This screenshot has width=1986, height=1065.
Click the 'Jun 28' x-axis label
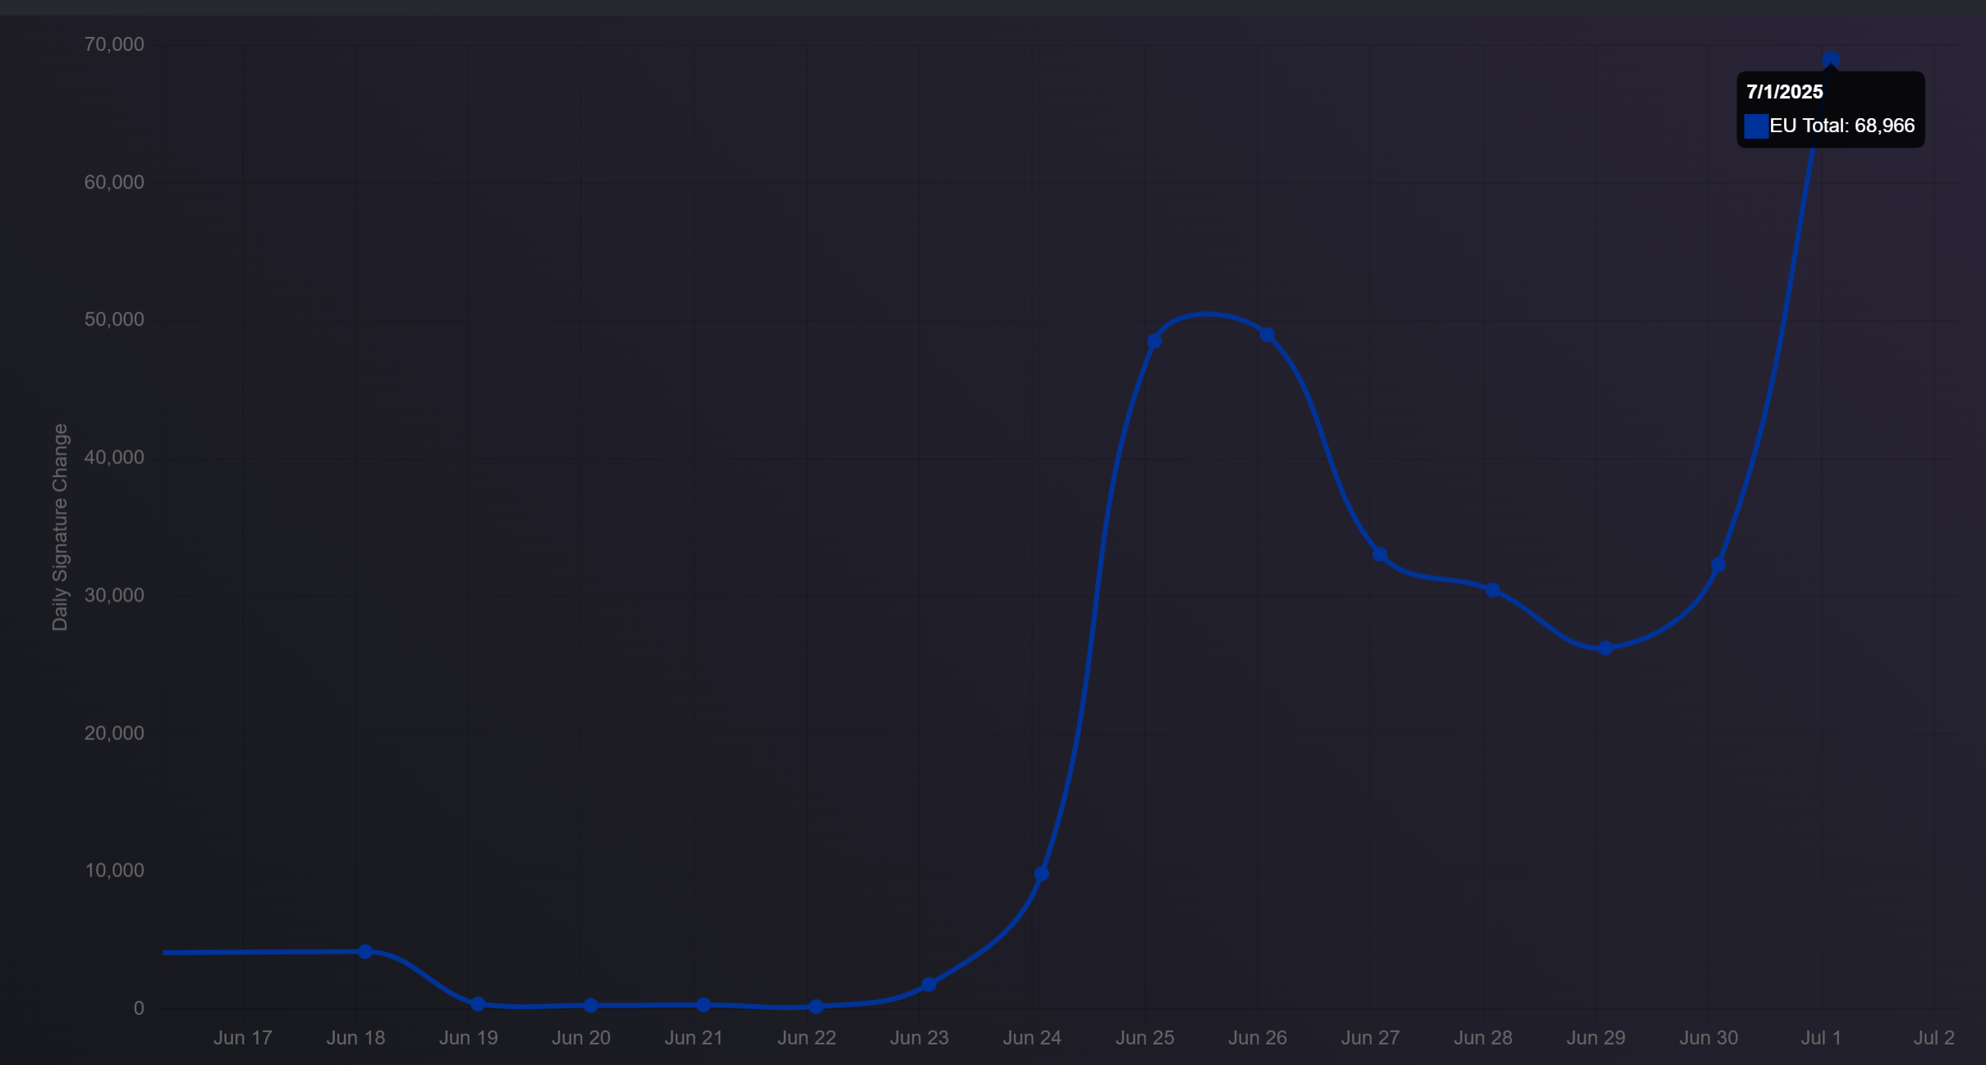pos(1483,1037)
